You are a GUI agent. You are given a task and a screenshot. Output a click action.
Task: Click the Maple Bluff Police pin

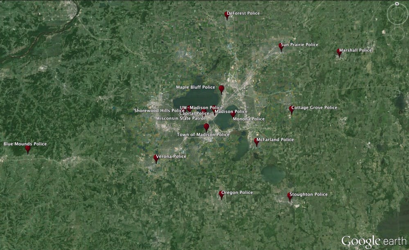(x=221, y=89)
